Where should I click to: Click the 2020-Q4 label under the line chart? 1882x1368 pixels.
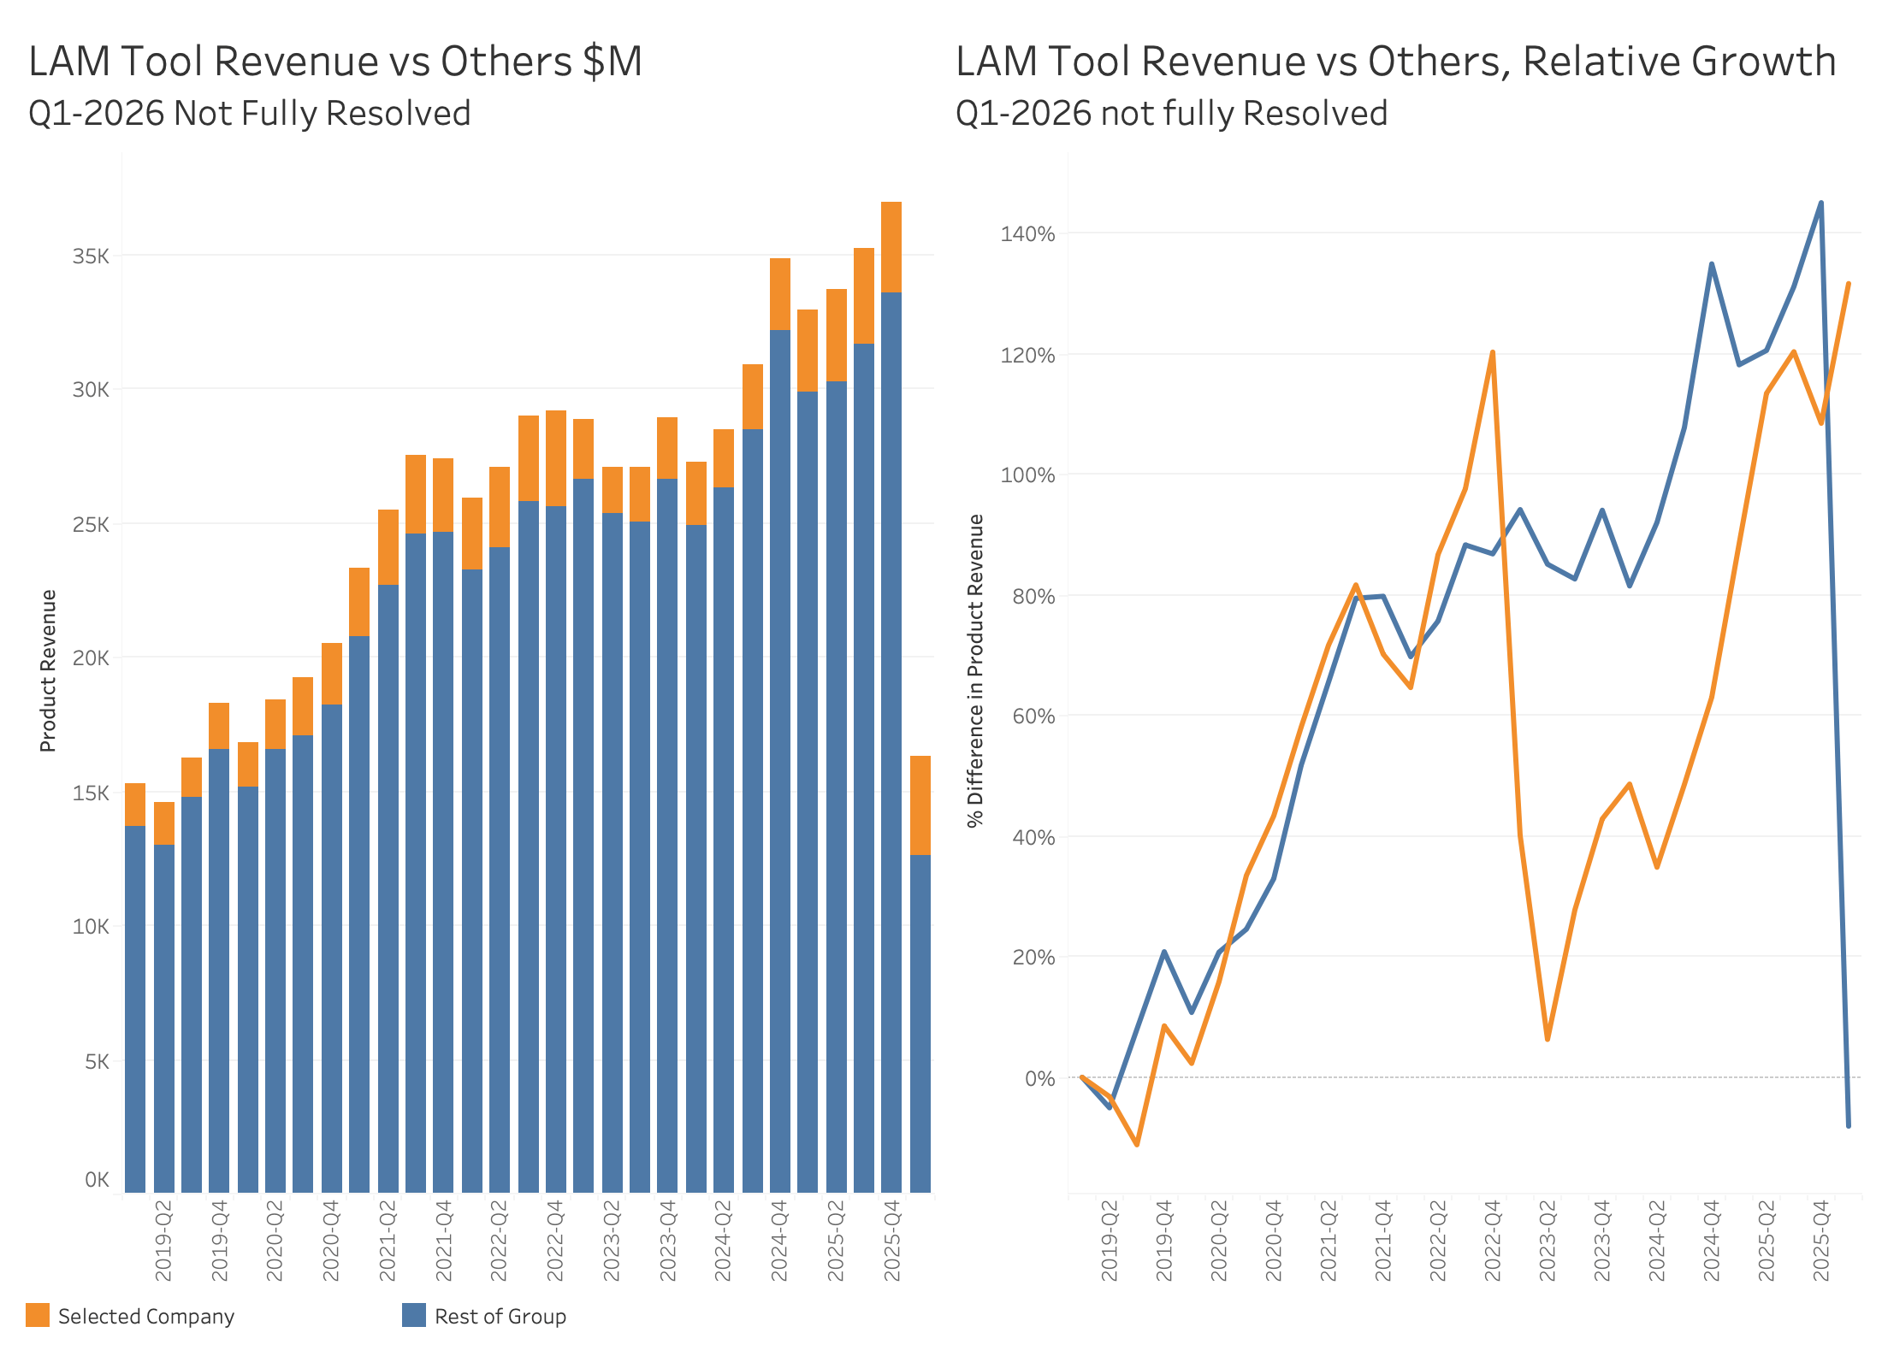pos(1274,1241)
